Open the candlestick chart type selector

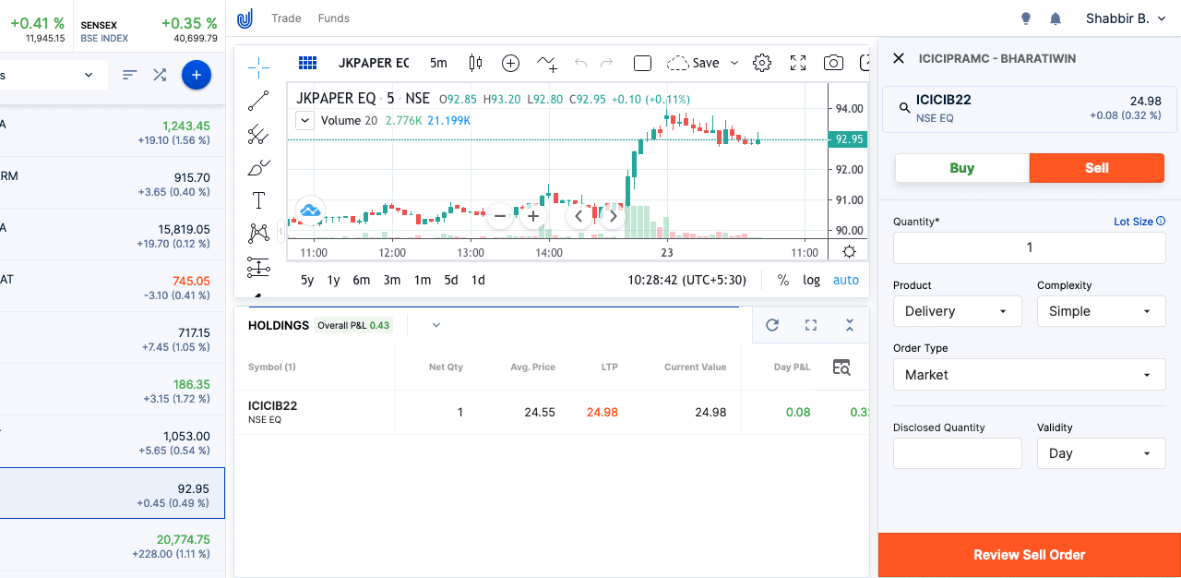pyautogui.click(x=476, y=63)
